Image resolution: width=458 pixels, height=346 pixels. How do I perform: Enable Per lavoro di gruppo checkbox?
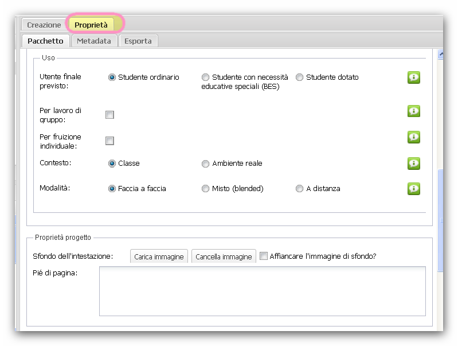(x=109, y=115)
